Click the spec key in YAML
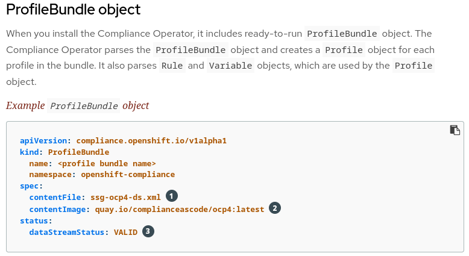Viewport: 469px width, 256px height. coord(31,186)
